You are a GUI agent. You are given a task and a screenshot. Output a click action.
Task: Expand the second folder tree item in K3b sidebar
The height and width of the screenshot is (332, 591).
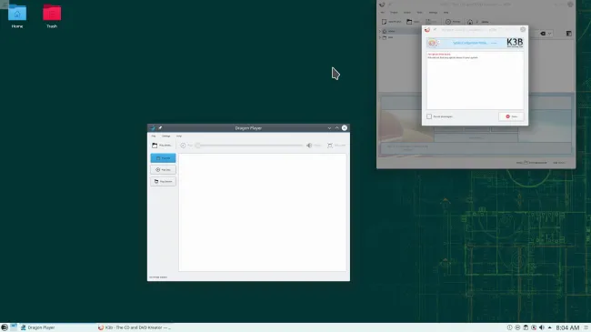point(380,37)
